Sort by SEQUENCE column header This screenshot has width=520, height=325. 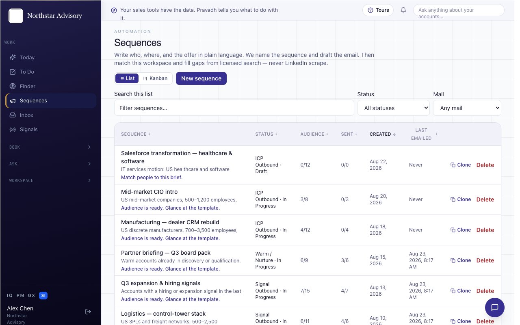coord(136,134)
